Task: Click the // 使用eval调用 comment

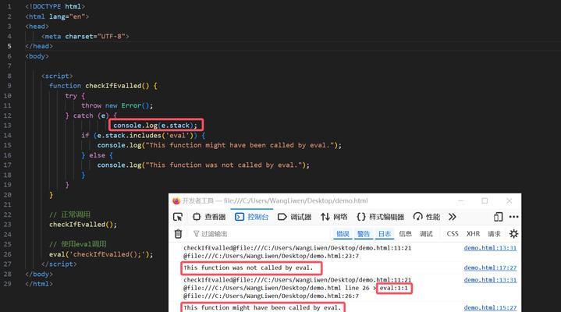Action: pos(78,244)
